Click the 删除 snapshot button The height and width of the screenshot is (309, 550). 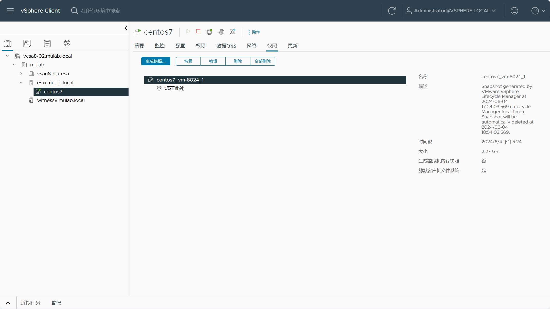(238, 61)
